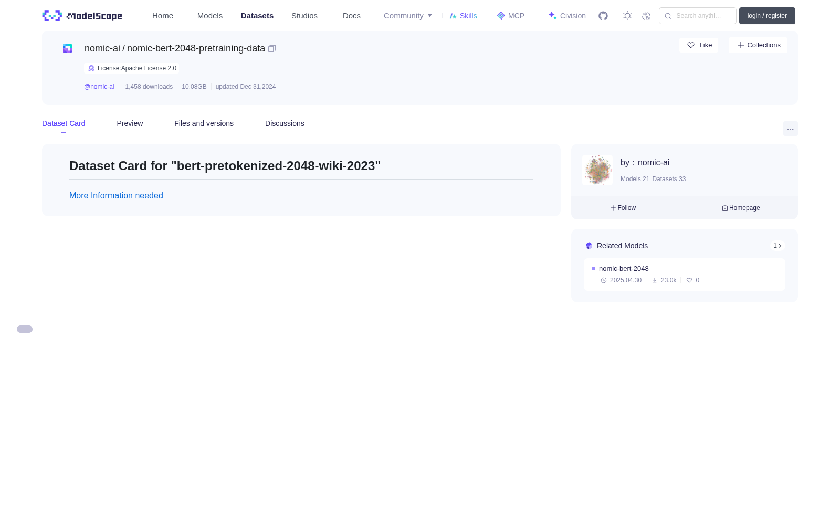Open MCP from the navigation bar
This screenshot has height=525, width=840.
[511, 16]
